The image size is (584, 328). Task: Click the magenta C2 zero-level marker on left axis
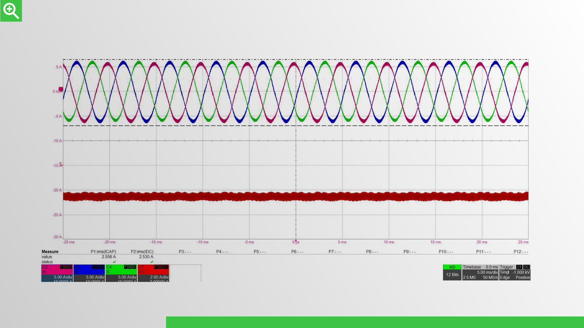point(61,89)
